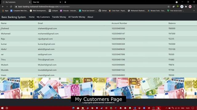Open the Extensions puzzle-piece menu
This screenshot has height=110, width=197.
pyautogui.click(x=186, y=7)
